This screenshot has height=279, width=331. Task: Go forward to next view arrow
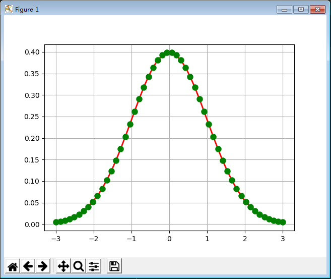click(43, 266)
